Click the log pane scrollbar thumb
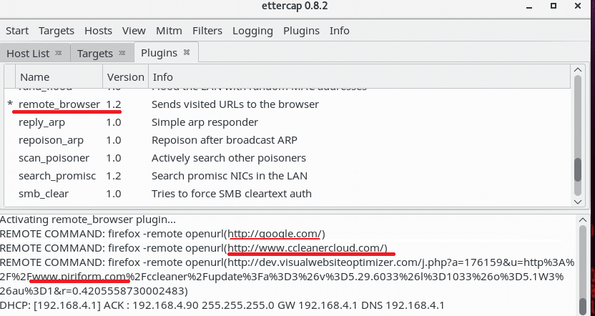595x316 pixels. [x=584, y=307]
